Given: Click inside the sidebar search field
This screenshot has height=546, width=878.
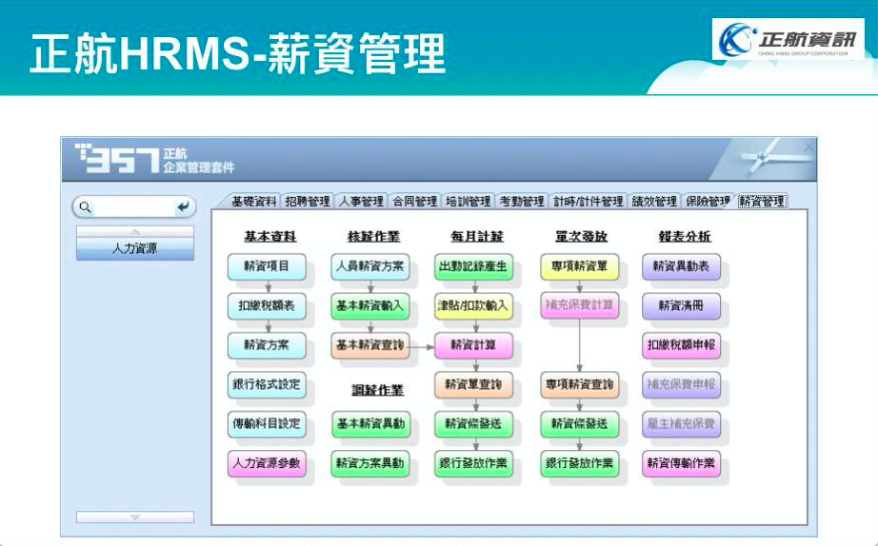Looking at the screenshot, I should pyautogui.click(x=134, y=207).
